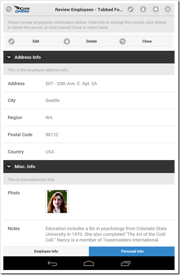Switch to the Employee Info tab
The image size is (180, 275).
click(46, 251)
